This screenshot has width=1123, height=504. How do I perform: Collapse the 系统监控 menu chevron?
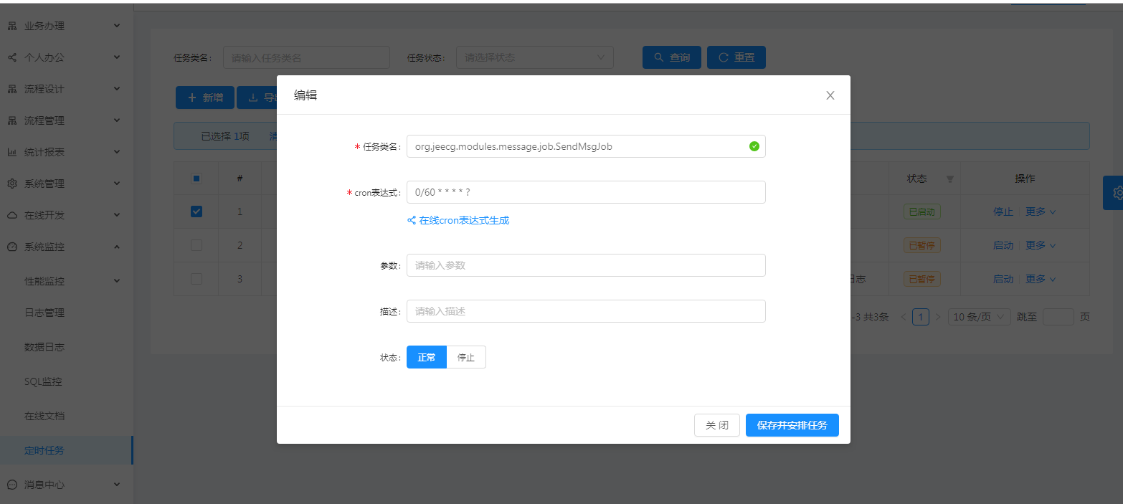click(x=118, y=247)
